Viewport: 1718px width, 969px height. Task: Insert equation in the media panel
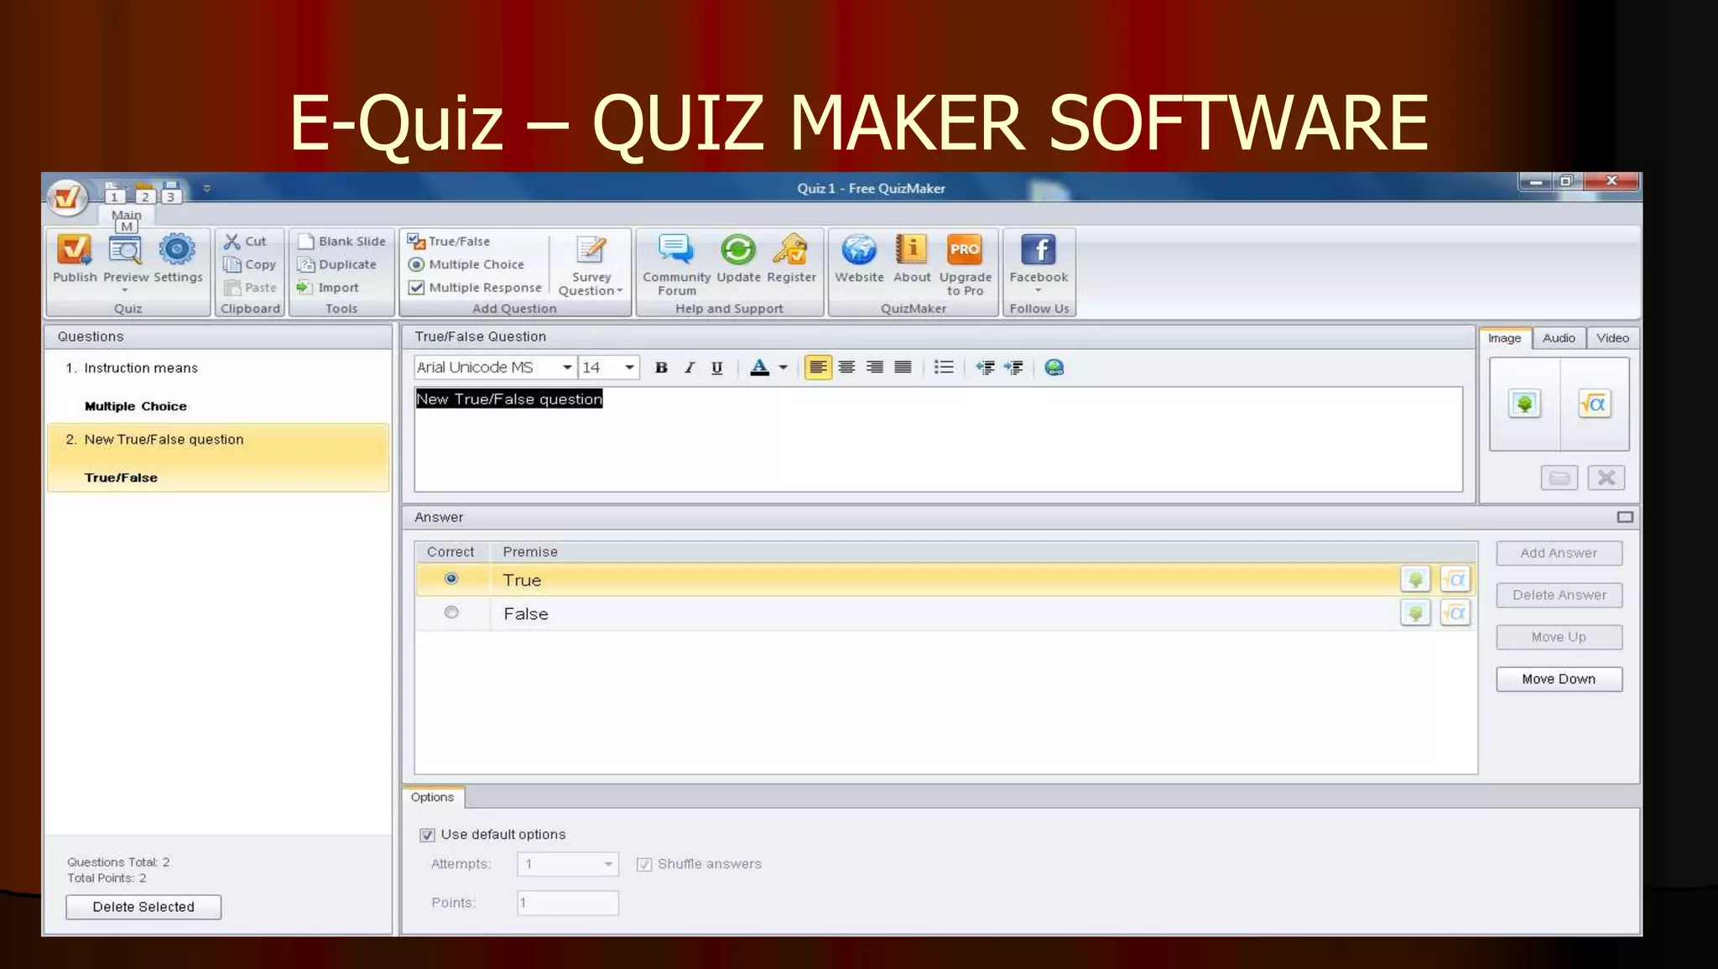1594,404
